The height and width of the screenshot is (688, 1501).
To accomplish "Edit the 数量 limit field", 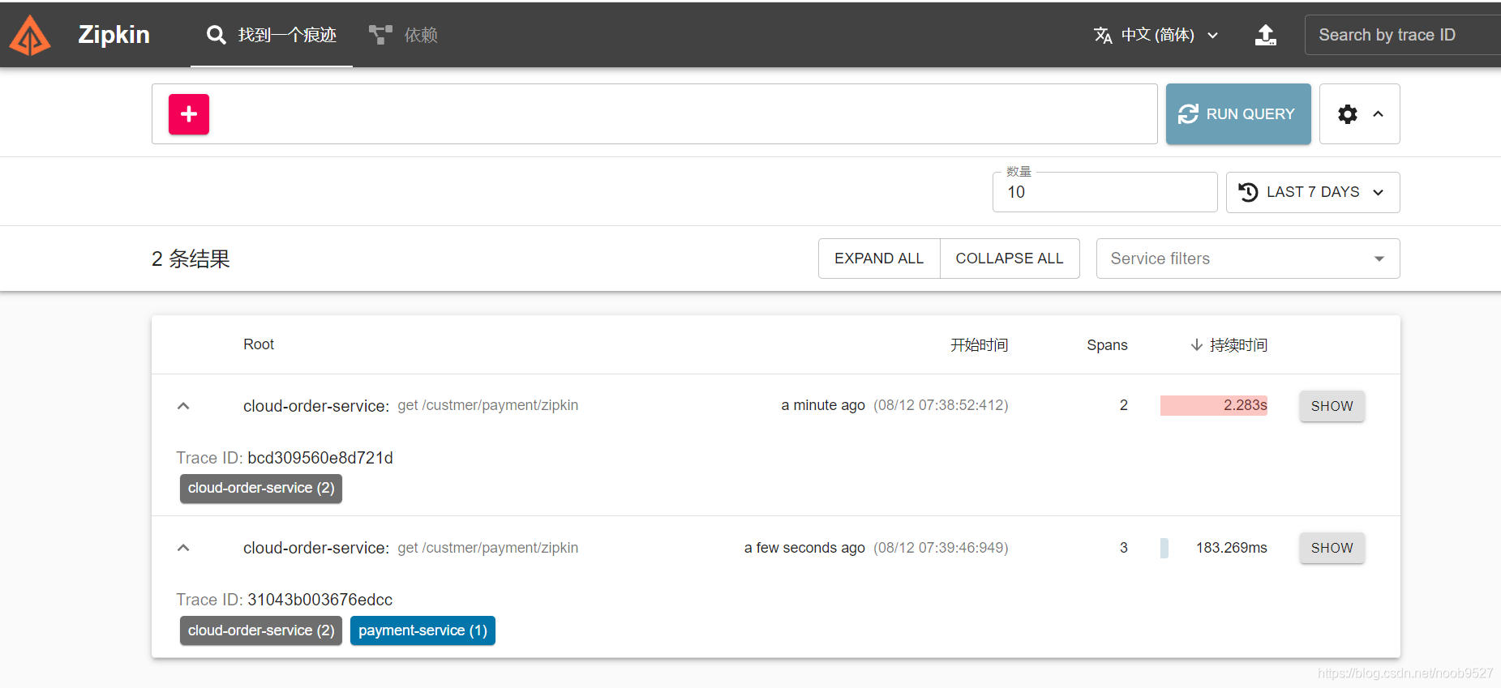I will 1104,192.
